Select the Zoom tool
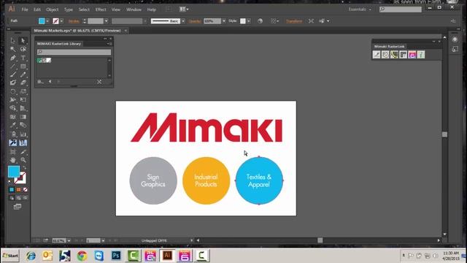 click(x=23, y=160)
